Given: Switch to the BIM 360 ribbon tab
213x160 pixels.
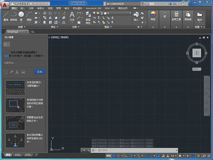Looking at the screenshot, I should (x=110, y=8).
